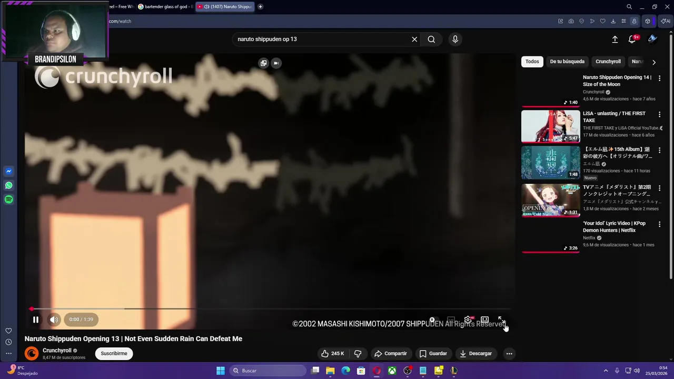
Task: Click the Descargar download button
Action: (x=475, y=354)
